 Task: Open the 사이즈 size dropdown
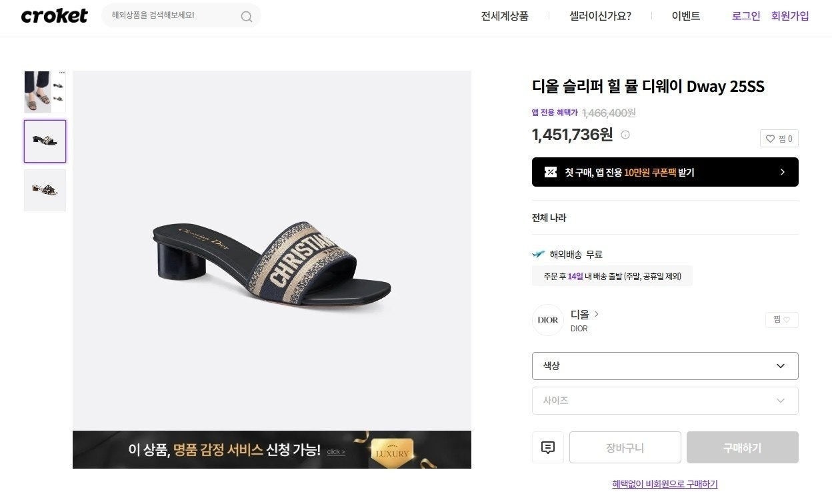[x=665, y=401]
